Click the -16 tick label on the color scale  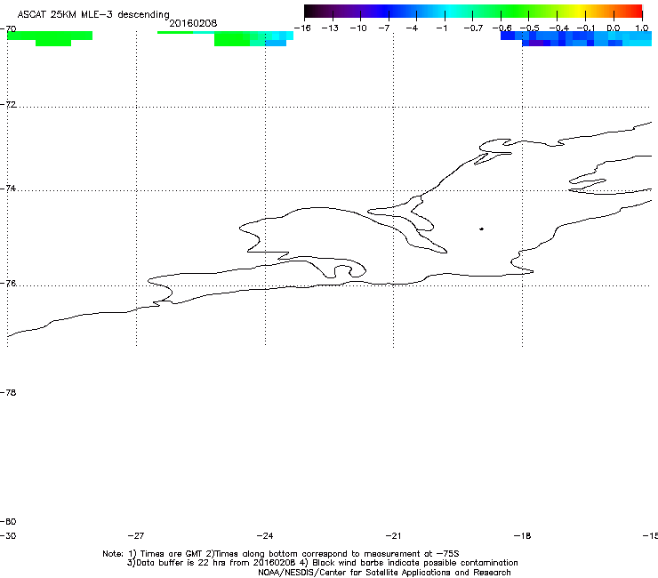pos(302,28)
